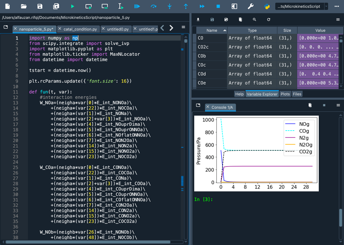Image resolution: width=344 pixels, height=245 pixels.
Task: Place cursor on line 7 tstart
Action: pos(60,70)
